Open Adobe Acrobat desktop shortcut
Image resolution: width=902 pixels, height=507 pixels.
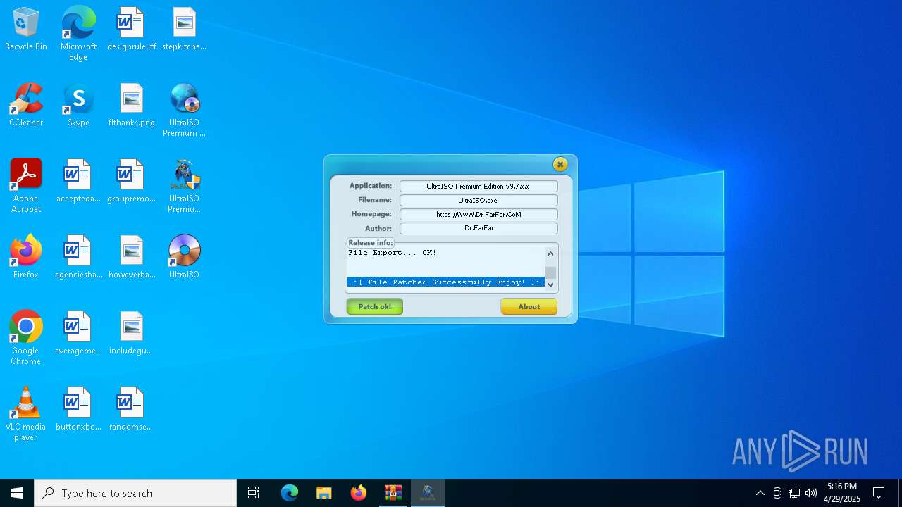pos(26,187)
